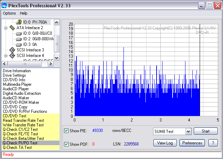Open Drive Information
The width and height of the screenshot is (223, 159).
point(17,71)
